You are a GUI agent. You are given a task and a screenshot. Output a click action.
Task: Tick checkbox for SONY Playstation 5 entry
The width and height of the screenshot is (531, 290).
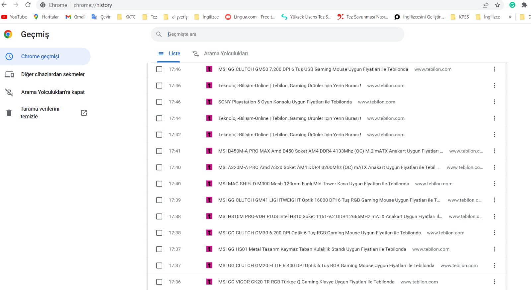[159, 102]
